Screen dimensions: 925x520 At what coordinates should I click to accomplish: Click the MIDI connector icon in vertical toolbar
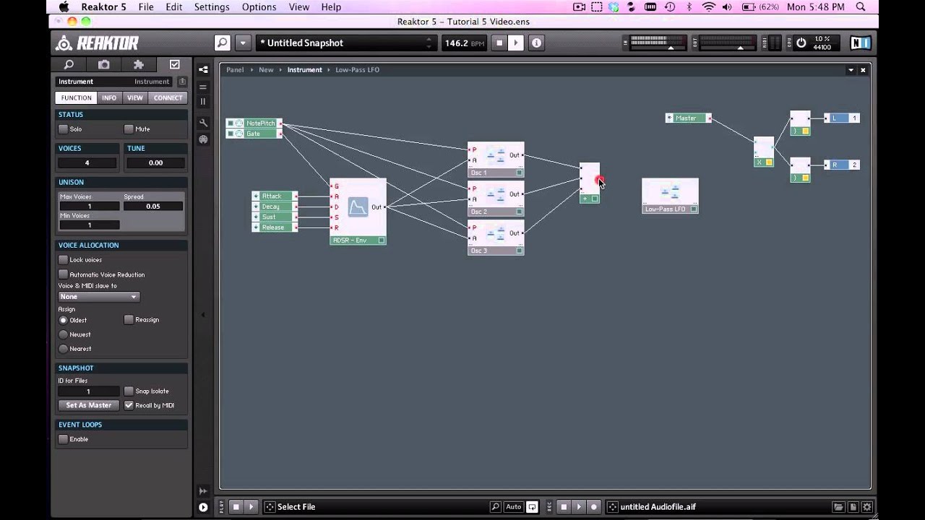[203, 139]
